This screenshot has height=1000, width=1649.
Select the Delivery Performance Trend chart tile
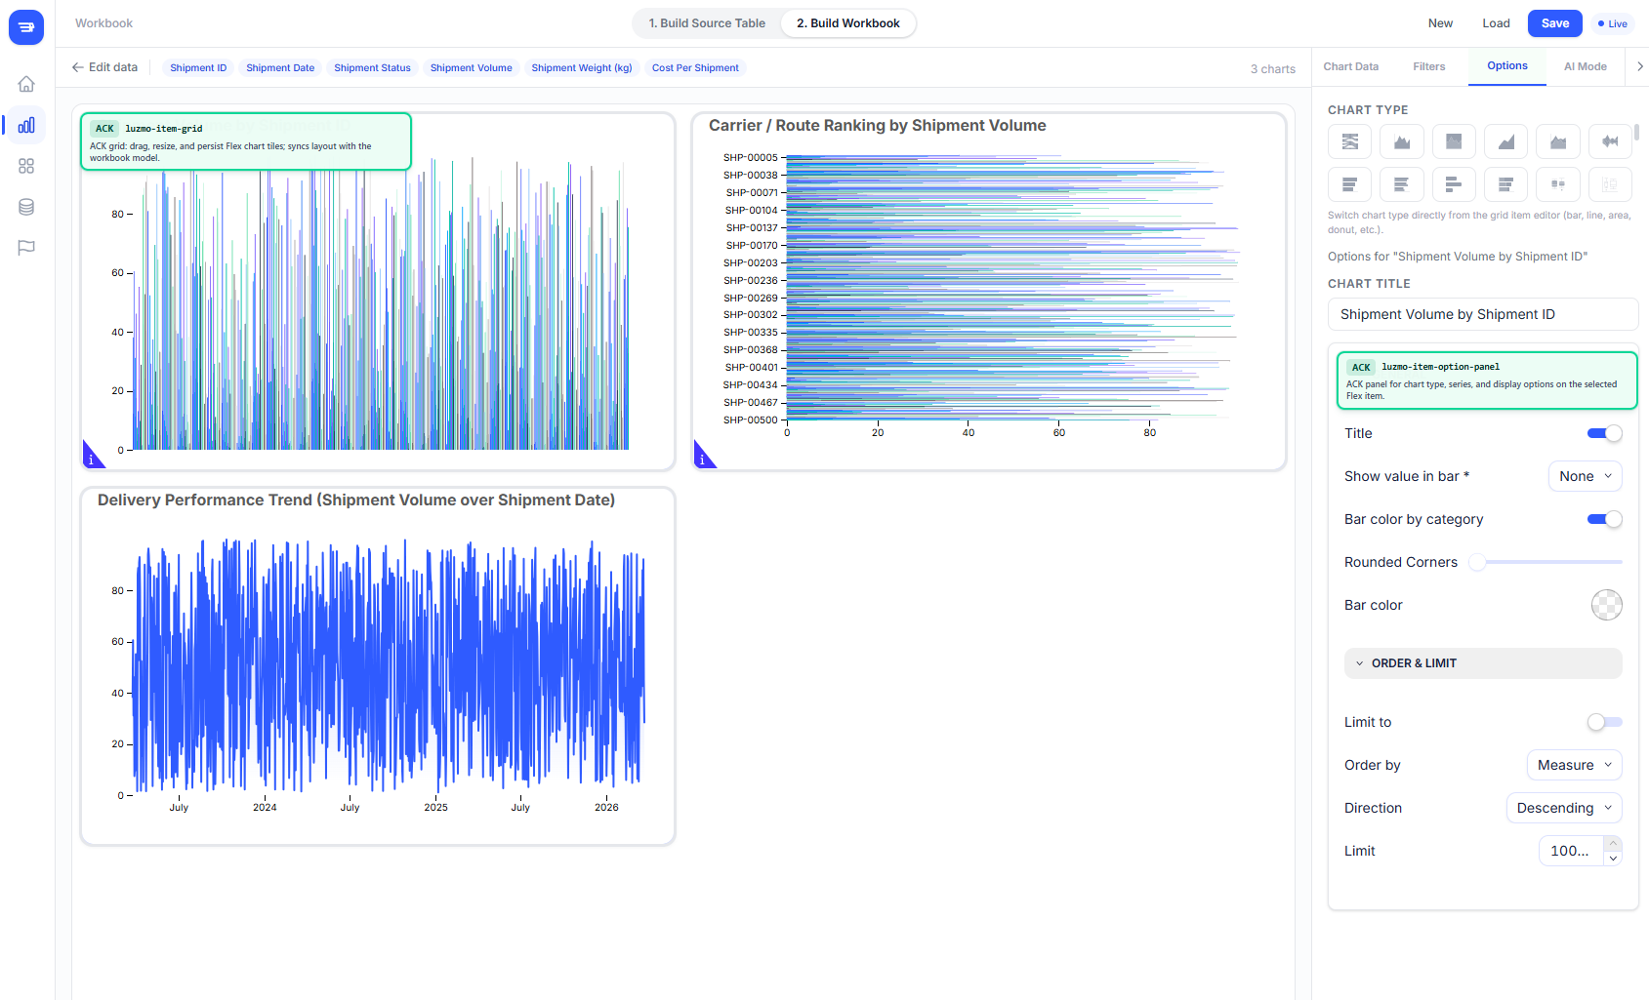point(378,666)
